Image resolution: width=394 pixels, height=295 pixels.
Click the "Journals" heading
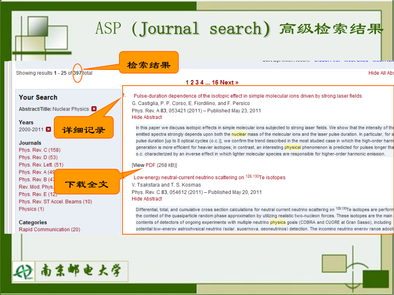[x=30, y=143]
